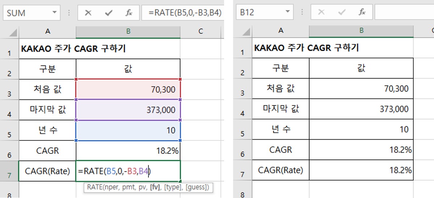Screen dimensions: 434x198
Task: Click formula bar with =RATE(B5,0,-B3,B4)
Action: click(183, 13)
